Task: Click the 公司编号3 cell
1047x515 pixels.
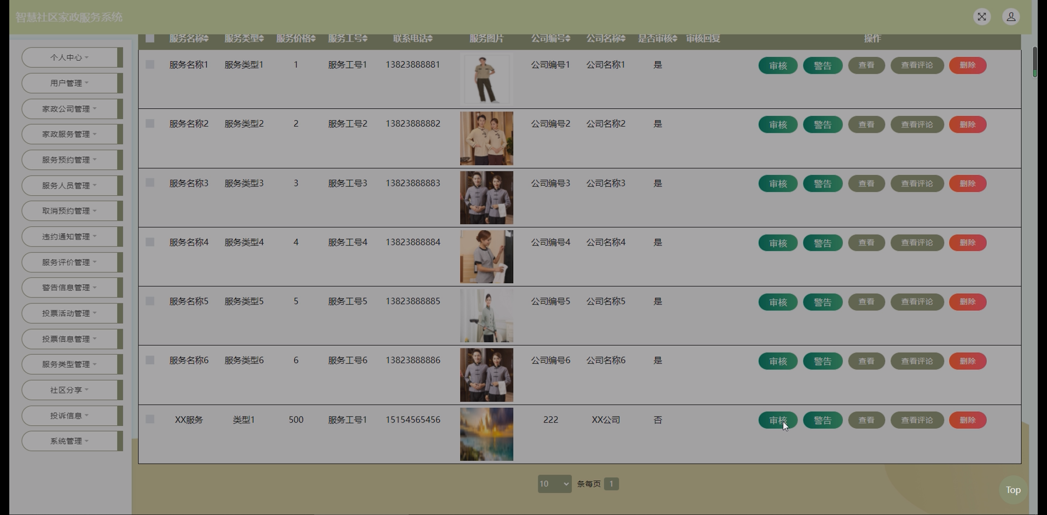Action: [x=550, y=183]
